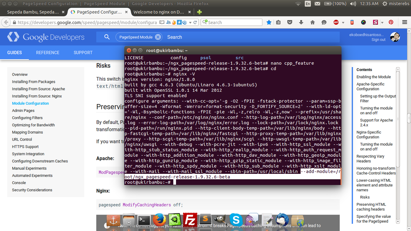The height and width of the screenshot is (231, 411).
Task: Click the Sign out link
Action: click(378, 40)
